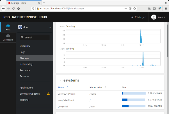Open the Terminal page
The image size is (169, 114).
click(24, 100)
